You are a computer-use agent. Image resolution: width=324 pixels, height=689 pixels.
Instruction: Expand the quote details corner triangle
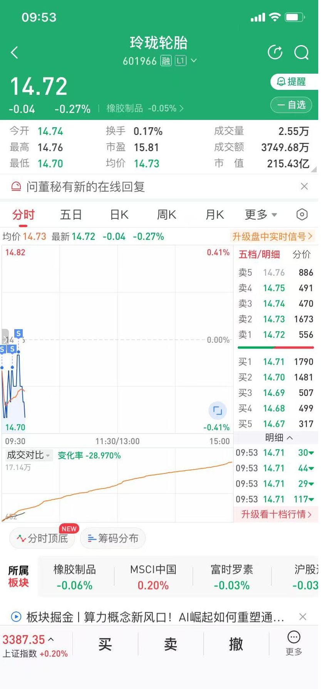[x=314, y=168]
